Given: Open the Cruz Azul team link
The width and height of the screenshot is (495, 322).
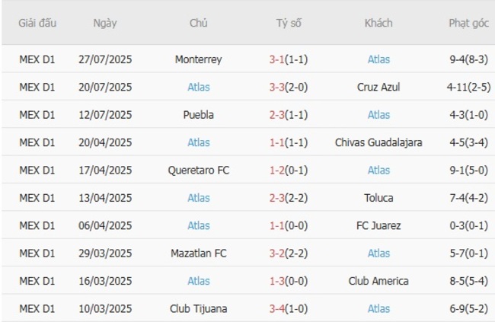Looking at the screenshot, I should 378,87.
